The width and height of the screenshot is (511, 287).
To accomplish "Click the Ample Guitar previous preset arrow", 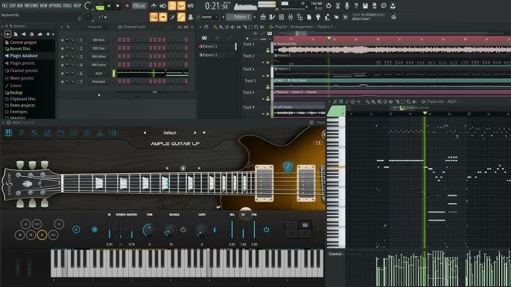I will coord(145,133).
